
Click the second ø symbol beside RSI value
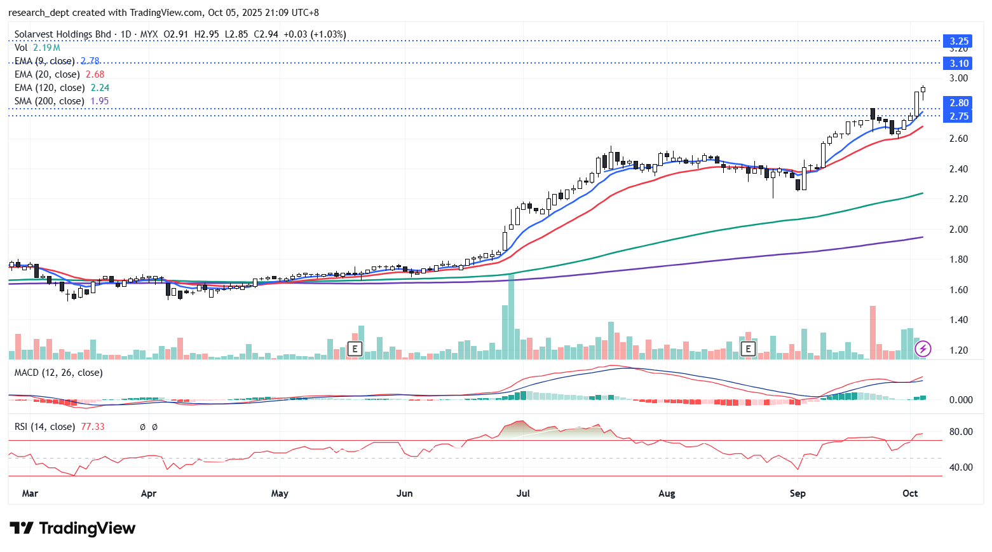point(154,427)
